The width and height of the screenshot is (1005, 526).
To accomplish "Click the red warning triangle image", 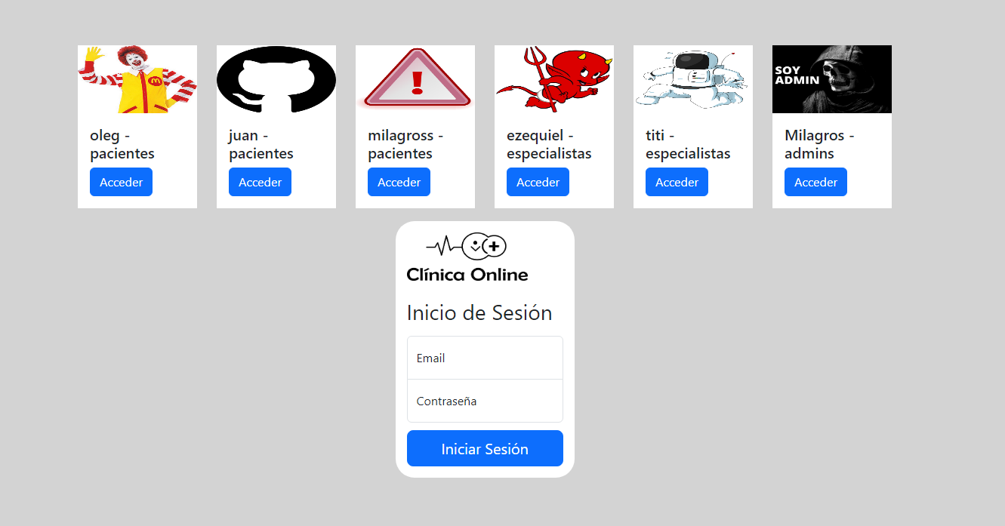I will coord(415,79).
